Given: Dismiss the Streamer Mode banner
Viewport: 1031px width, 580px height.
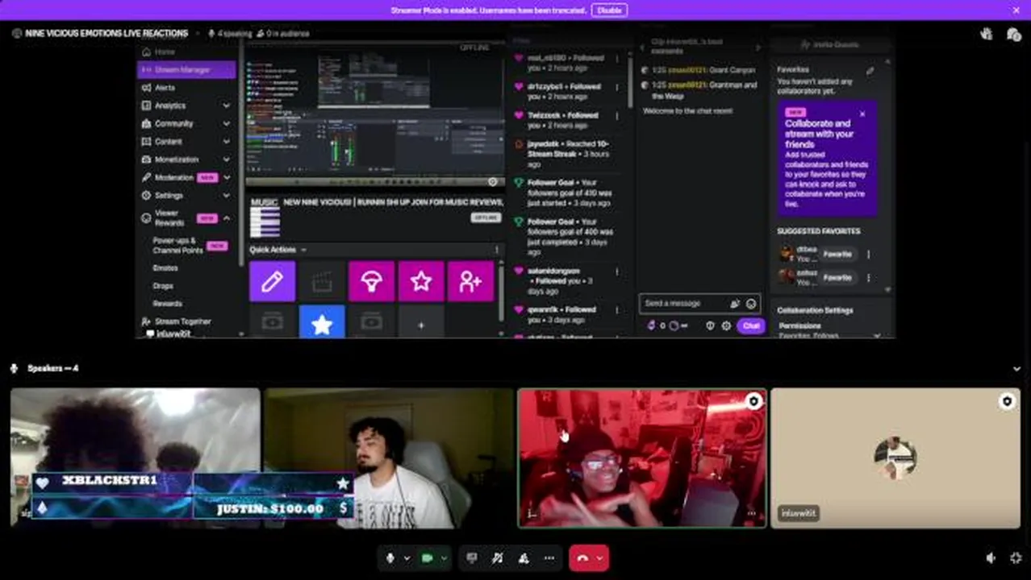Looking at the screenshot, I should coord(1016,10).
